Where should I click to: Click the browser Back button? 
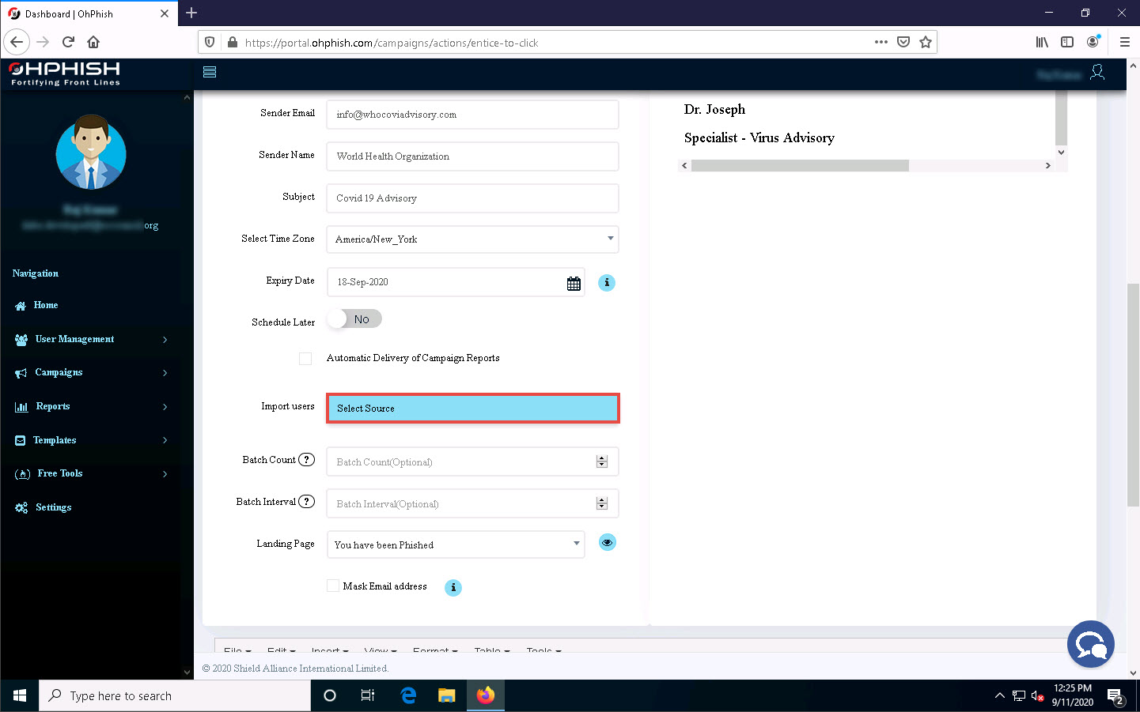17,42
